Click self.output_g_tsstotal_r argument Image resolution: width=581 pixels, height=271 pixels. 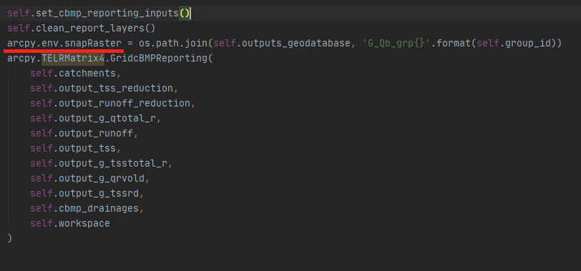(x=99, y=163)
